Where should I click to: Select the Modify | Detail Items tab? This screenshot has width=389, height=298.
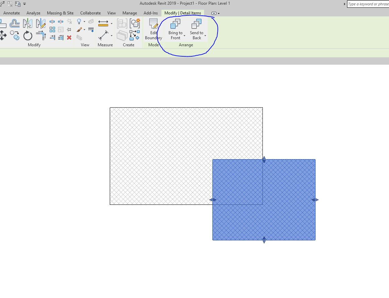(183, 13)
